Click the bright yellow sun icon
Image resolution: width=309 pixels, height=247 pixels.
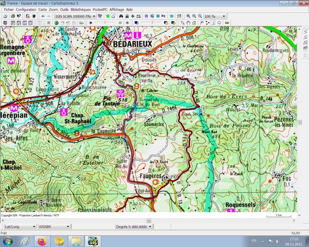(120, 23)
